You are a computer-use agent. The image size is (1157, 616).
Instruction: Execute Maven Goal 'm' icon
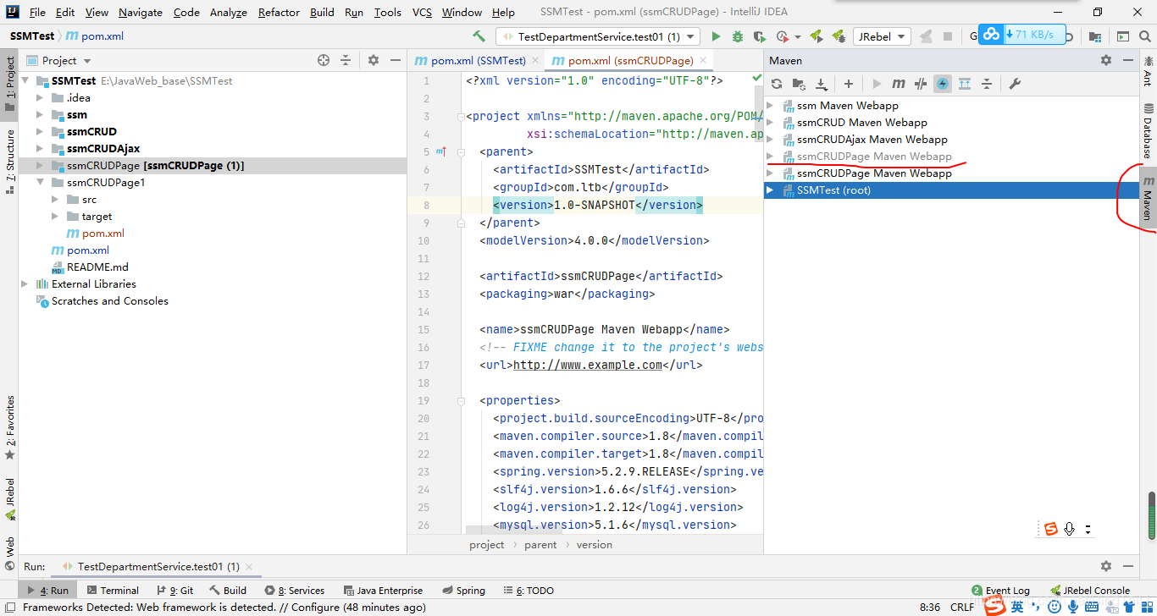point(899,84)
